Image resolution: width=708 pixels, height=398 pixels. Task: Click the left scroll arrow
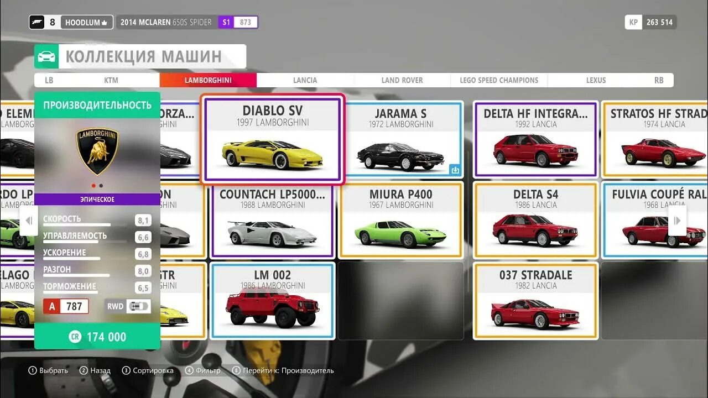click(x=29, y=221)
